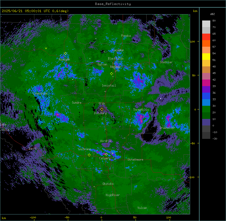
Task: Click the 45 value on the dBZ legend
Action: pyautogui.click(x=214, y=73)
